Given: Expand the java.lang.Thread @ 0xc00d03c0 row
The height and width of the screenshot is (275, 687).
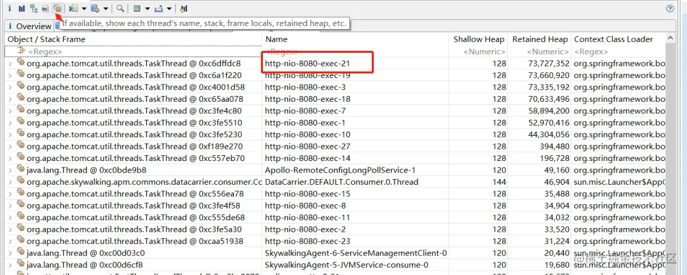Looking at the screenshot, I should [10, 252].
